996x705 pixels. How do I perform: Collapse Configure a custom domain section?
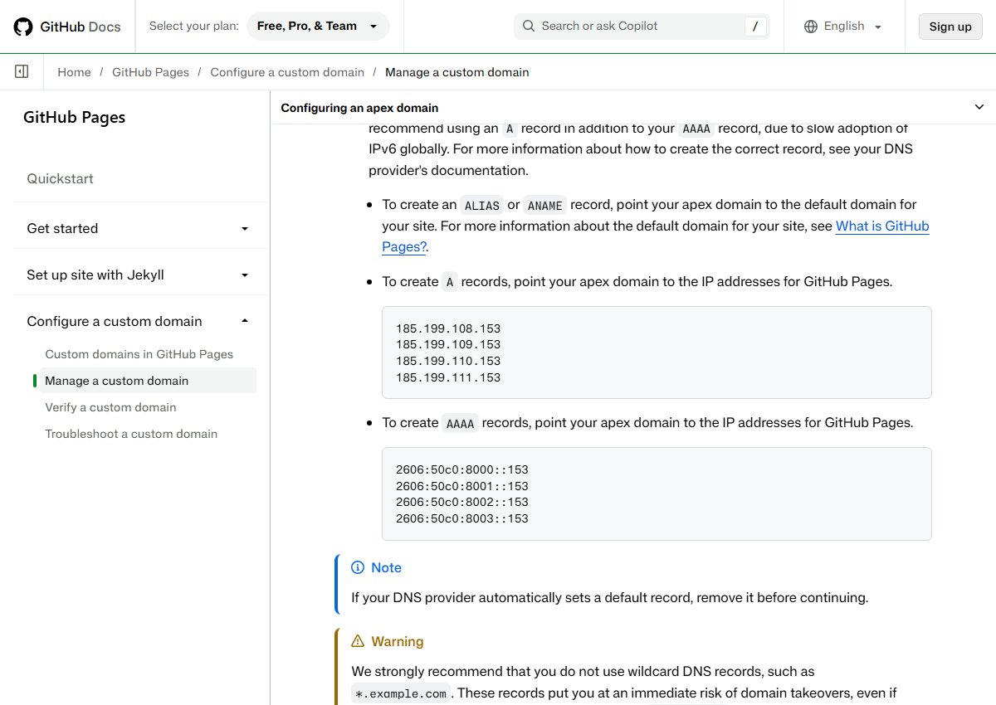pos(138,321)
